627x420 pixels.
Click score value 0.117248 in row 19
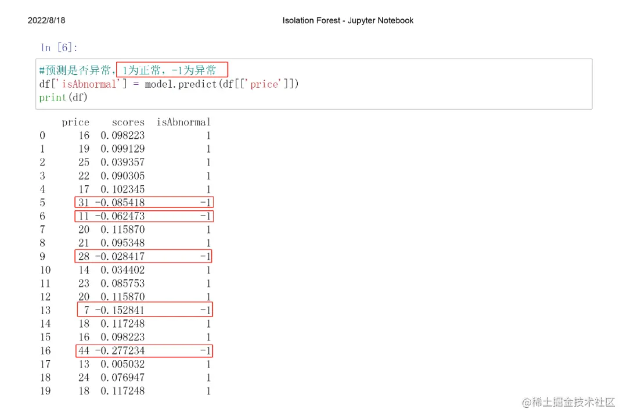coord(122,391)
